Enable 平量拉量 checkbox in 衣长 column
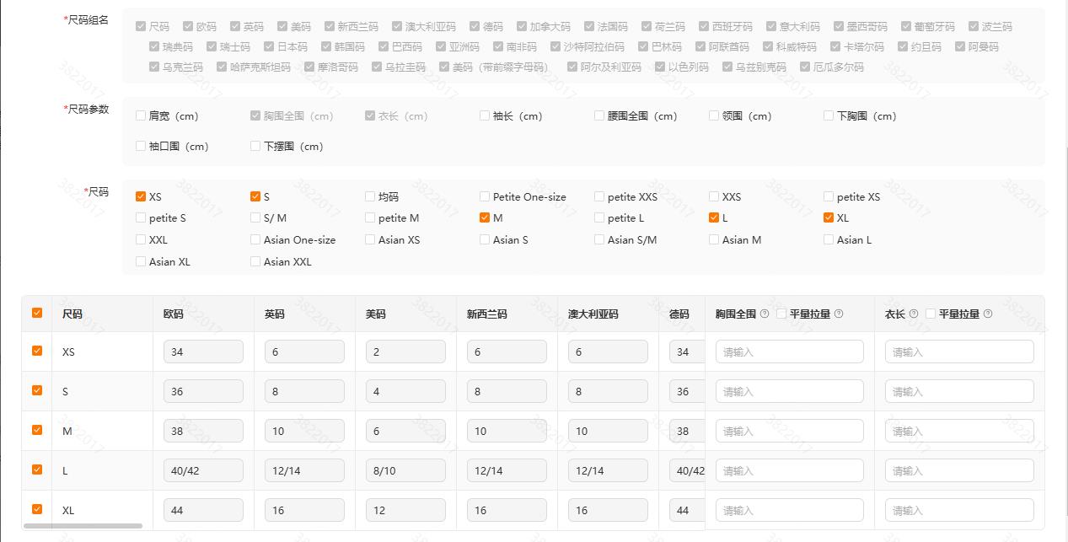The width and height of the screenshot is (1068, 542). 931,314
